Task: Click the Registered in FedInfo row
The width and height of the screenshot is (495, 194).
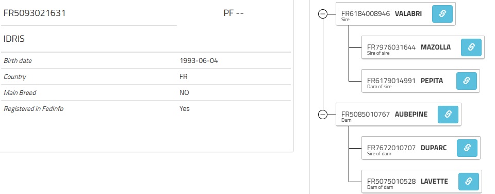Action: pyautogui.click(x=145, y=109)
